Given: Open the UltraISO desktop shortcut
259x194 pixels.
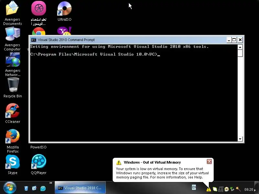Looking at the screenshot, I should 64,8.
